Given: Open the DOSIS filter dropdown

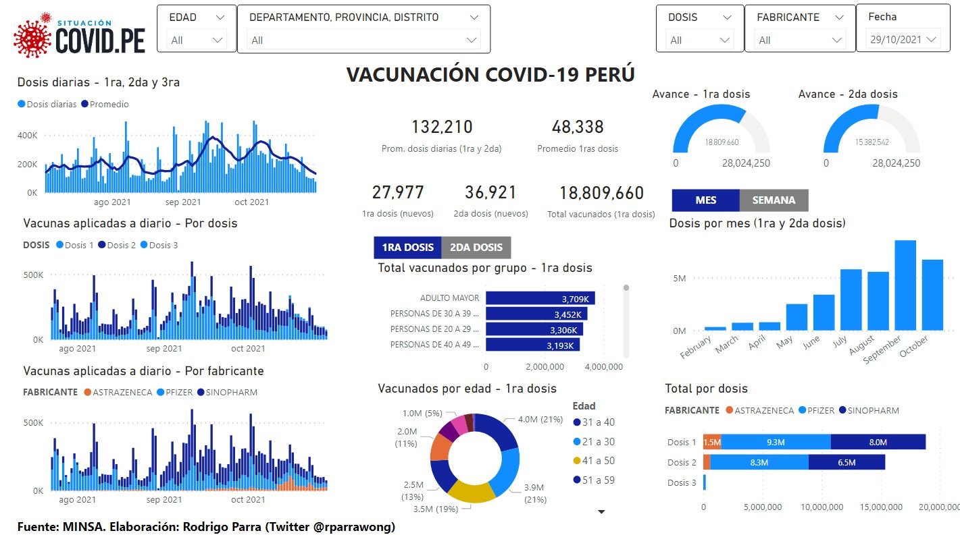Looking at the screenshot, I should 699,40.
